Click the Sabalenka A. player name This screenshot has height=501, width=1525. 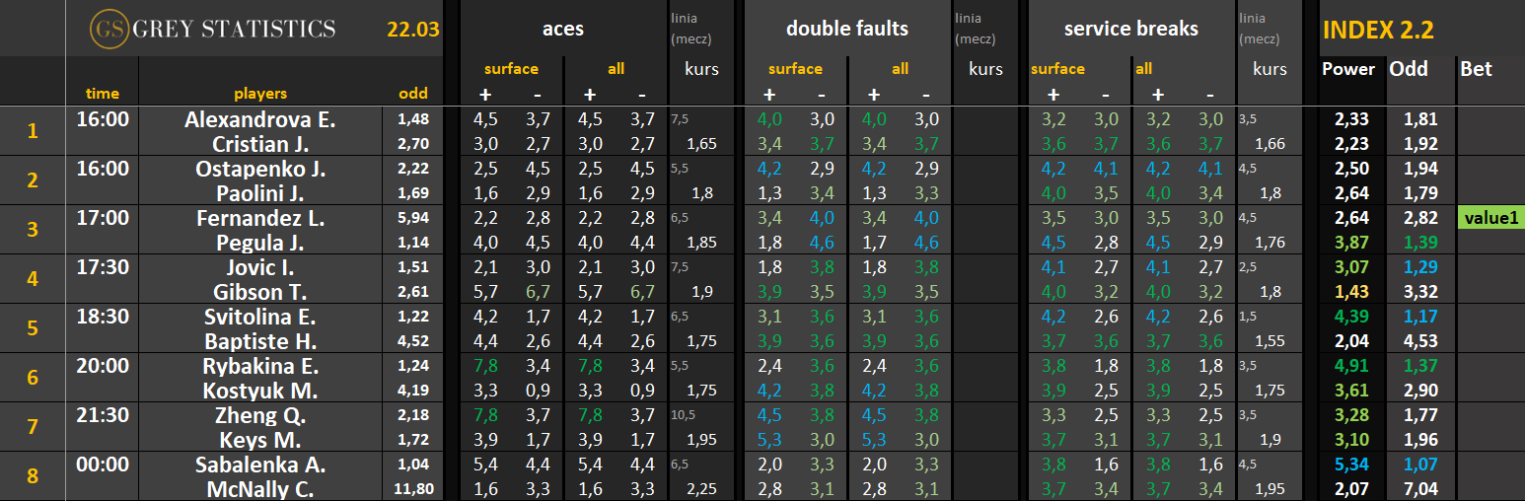pos(260,465)
